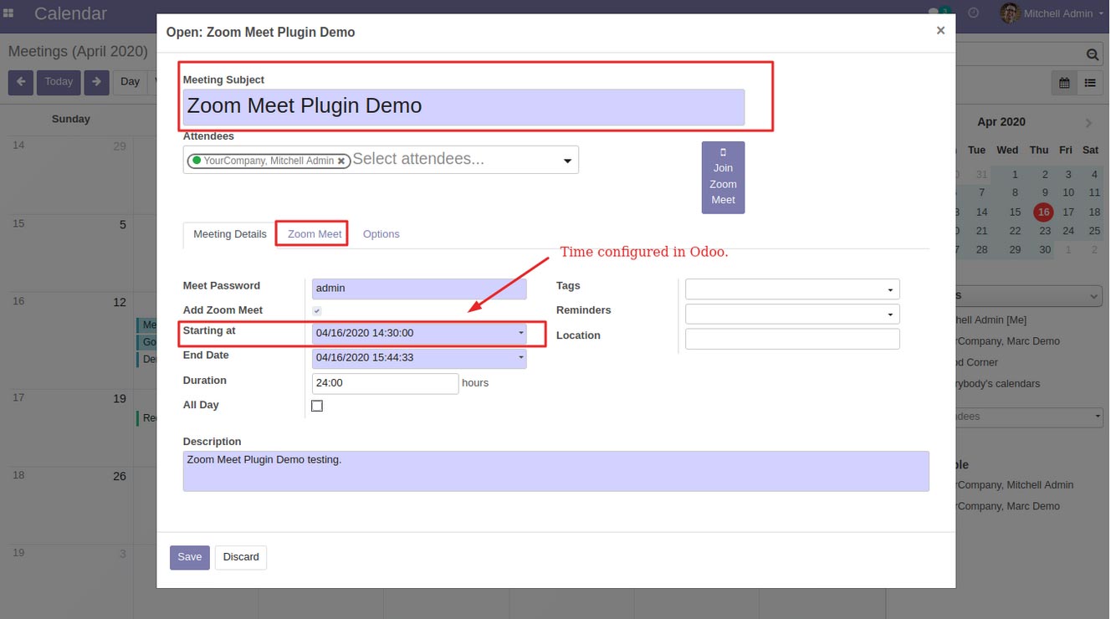Go to next period arrow

point(96,82)
